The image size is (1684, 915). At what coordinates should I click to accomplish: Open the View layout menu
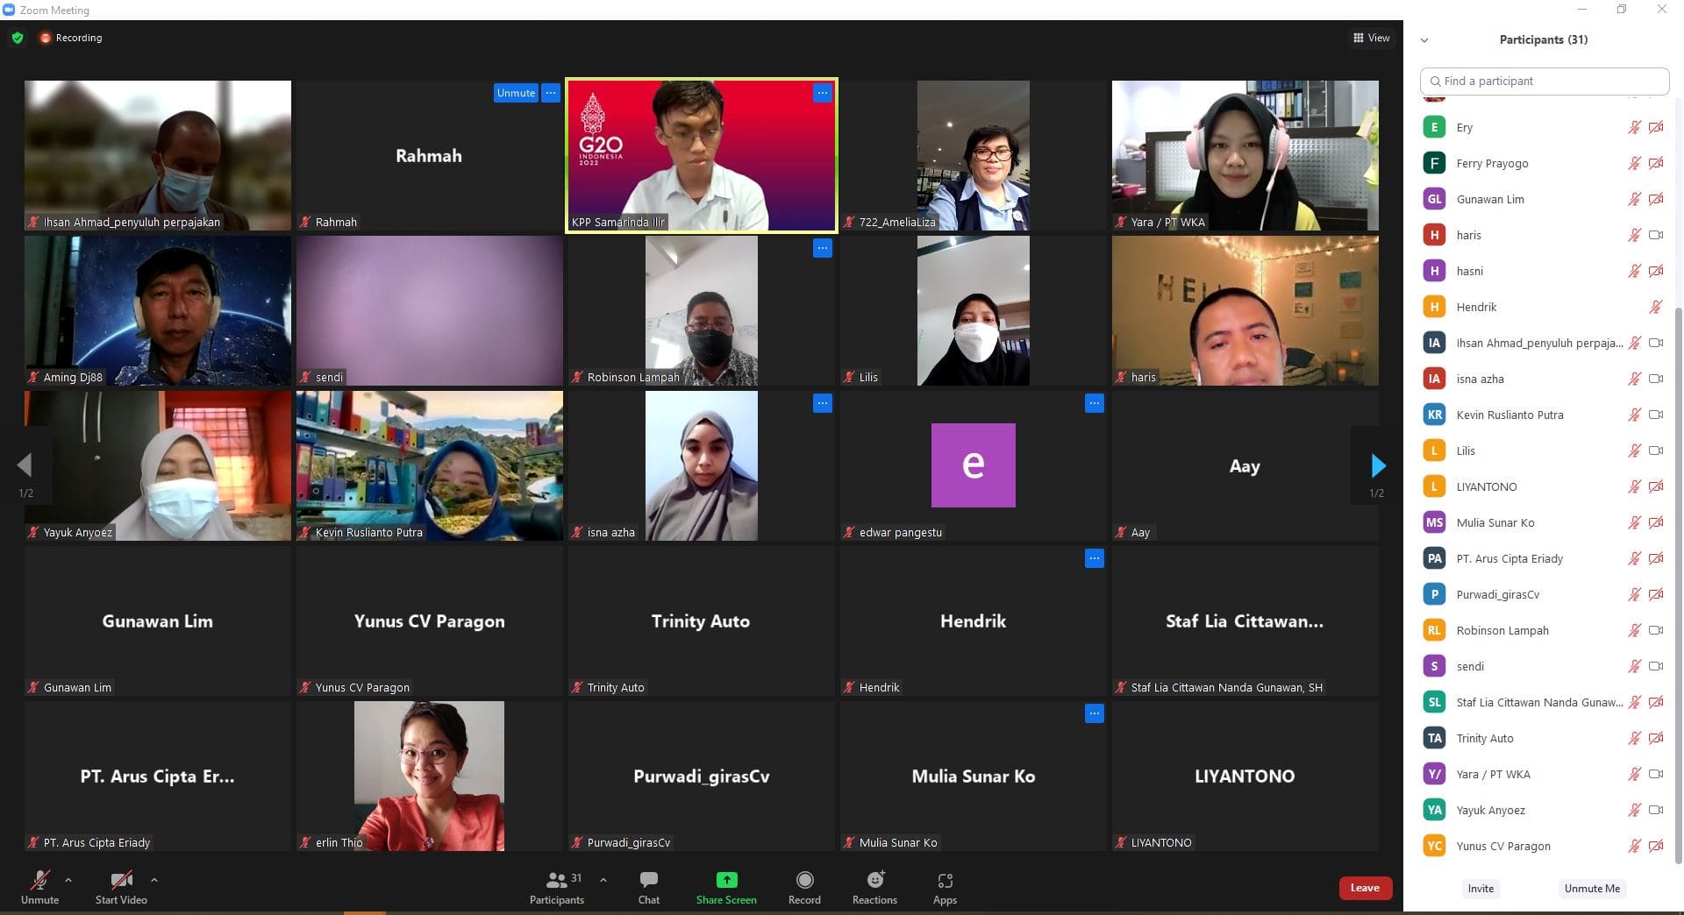pyautogui.click(x=1371, y=38)
